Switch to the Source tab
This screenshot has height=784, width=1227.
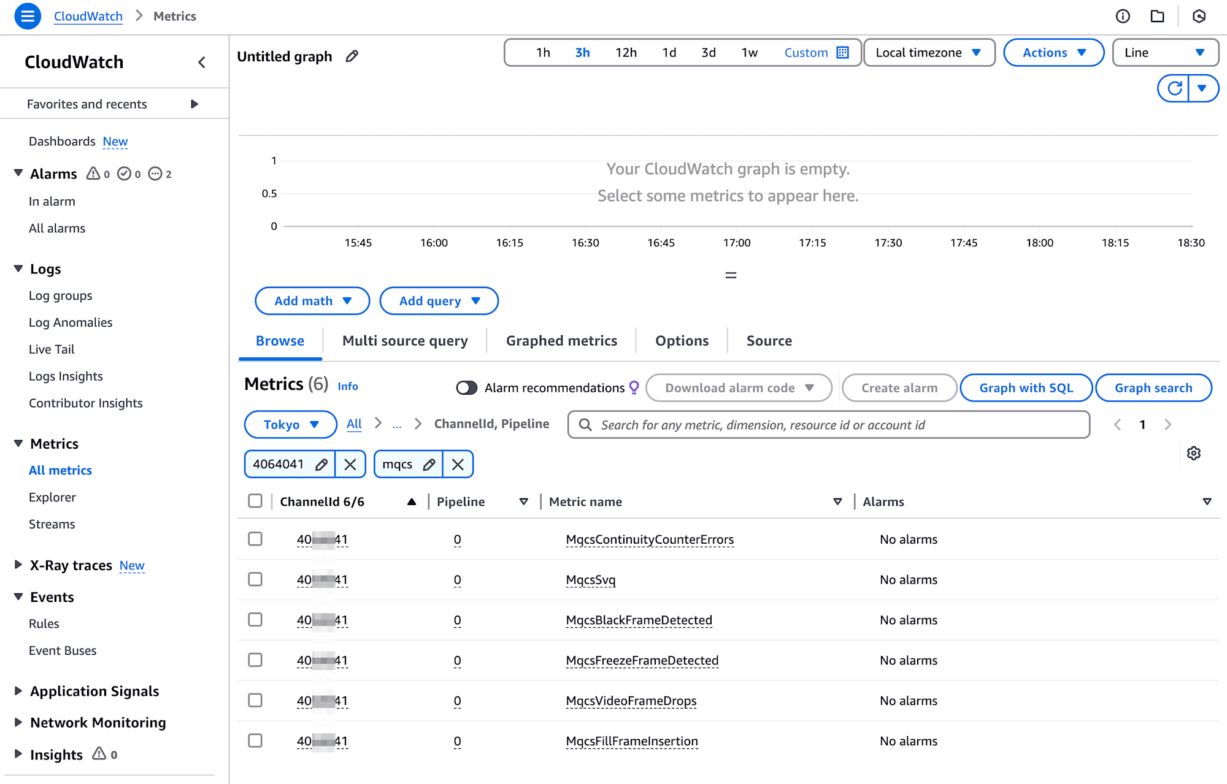769,341
